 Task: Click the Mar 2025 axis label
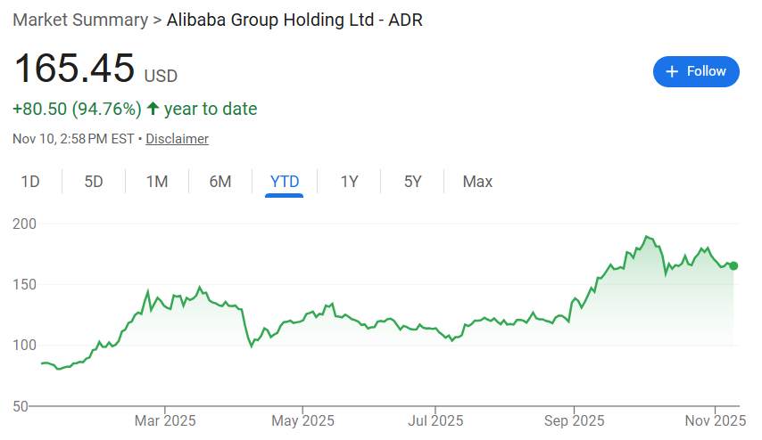165,420
